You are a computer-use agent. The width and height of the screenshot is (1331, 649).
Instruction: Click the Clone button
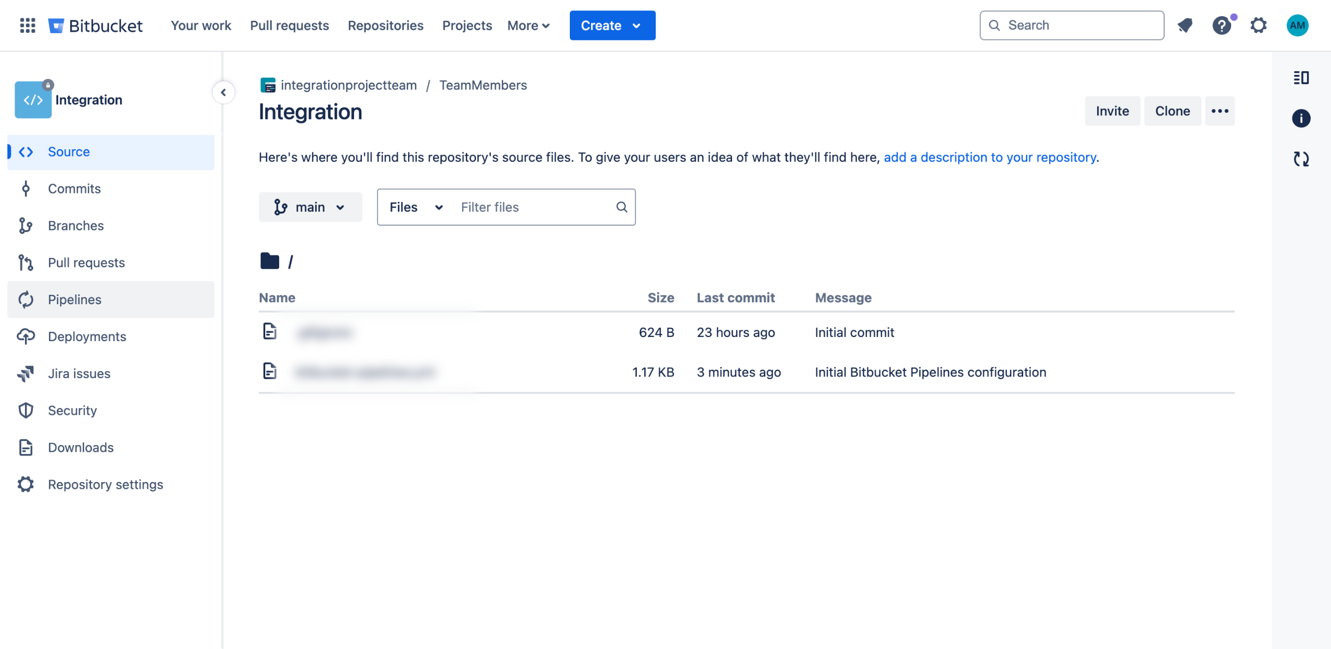1172,111
